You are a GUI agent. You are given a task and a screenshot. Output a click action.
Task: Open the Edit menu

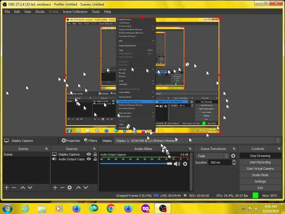click(17, 12)
